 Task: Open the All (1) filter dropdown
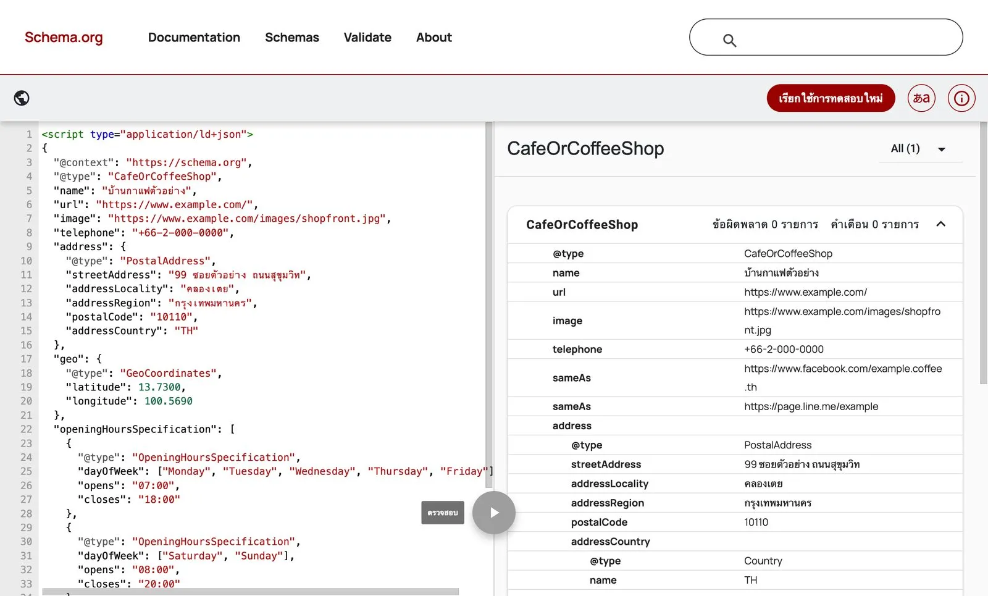(x=920, y=149)
